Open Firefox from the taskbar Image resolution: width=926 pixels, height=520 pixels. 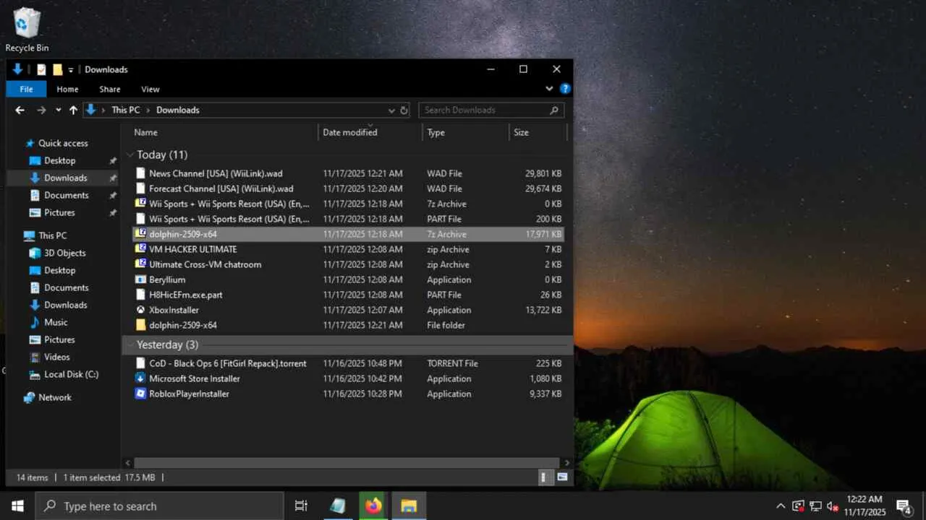[373, 506]
